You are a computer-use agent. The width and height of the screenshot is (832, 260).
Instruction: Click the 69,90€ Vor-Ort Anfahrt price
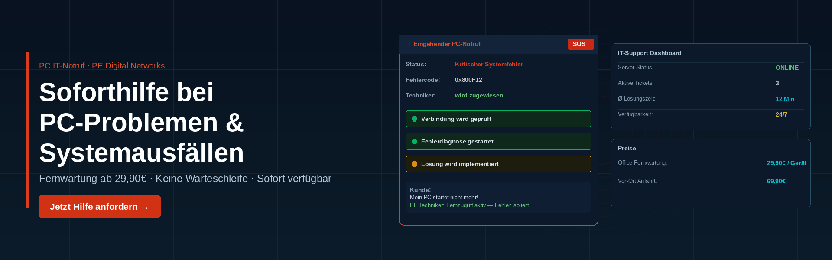tap(776, 182)
